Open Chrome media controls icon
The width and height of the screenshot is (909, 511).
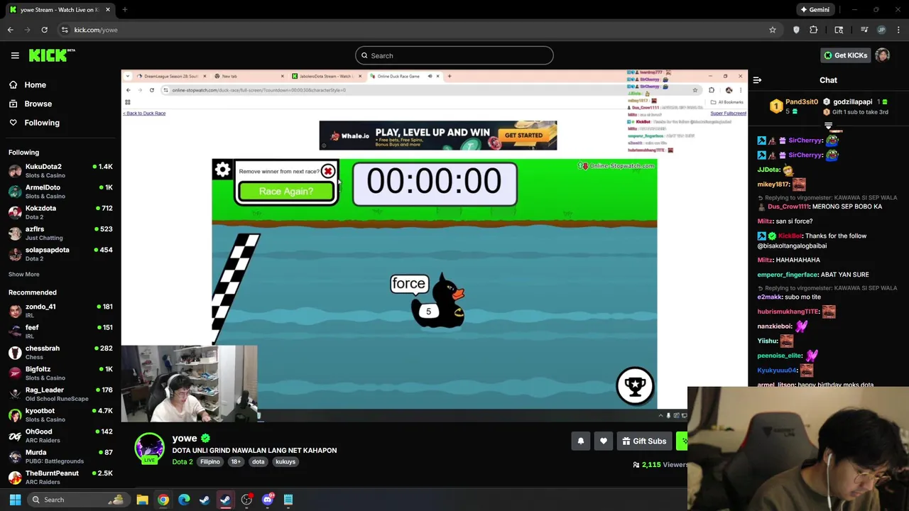(x=864, y=30)
